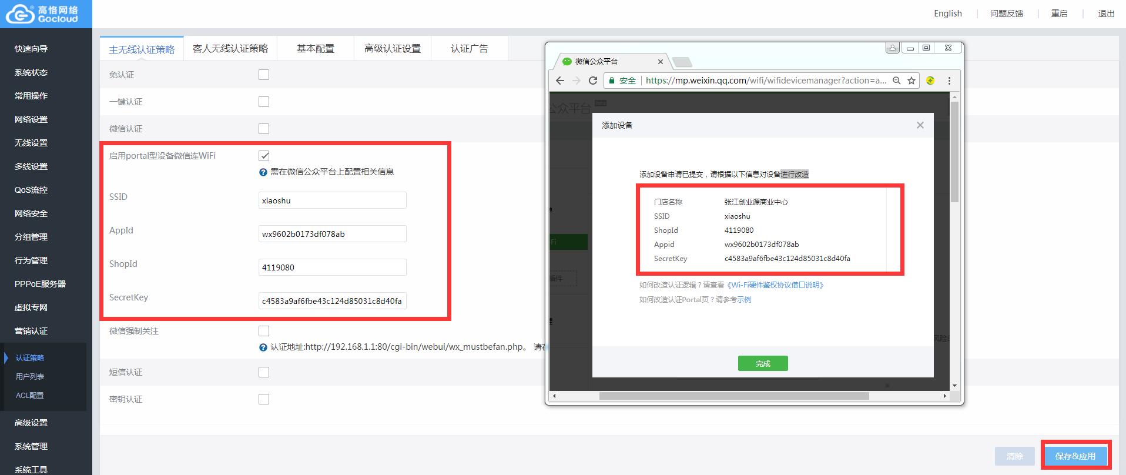
Task: Open the 基本配置 tab
Action: (316, 49)
